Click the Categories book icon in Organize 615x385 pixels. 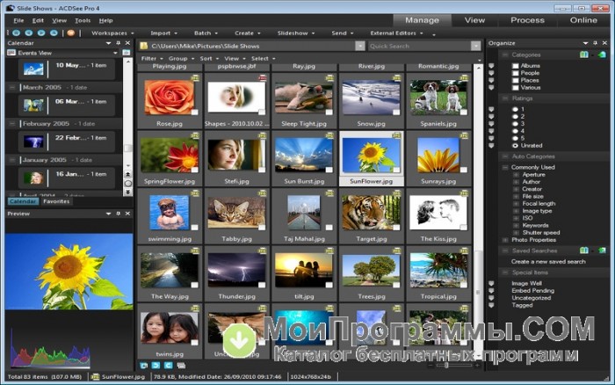point(584,54)
